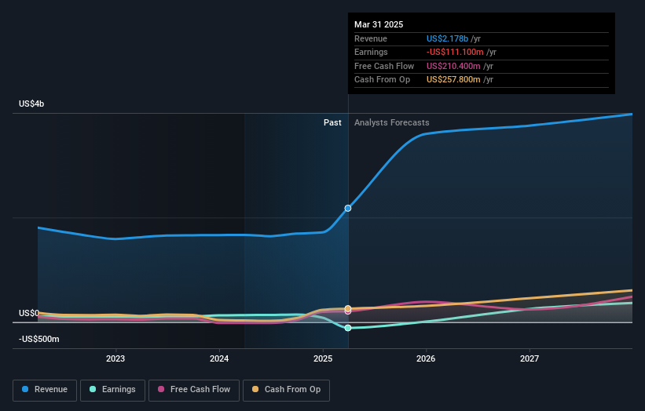The width and height of the screenshot is (645, 411).
Task: Click the US$0 y-axis label
Action: click(29, 313)
